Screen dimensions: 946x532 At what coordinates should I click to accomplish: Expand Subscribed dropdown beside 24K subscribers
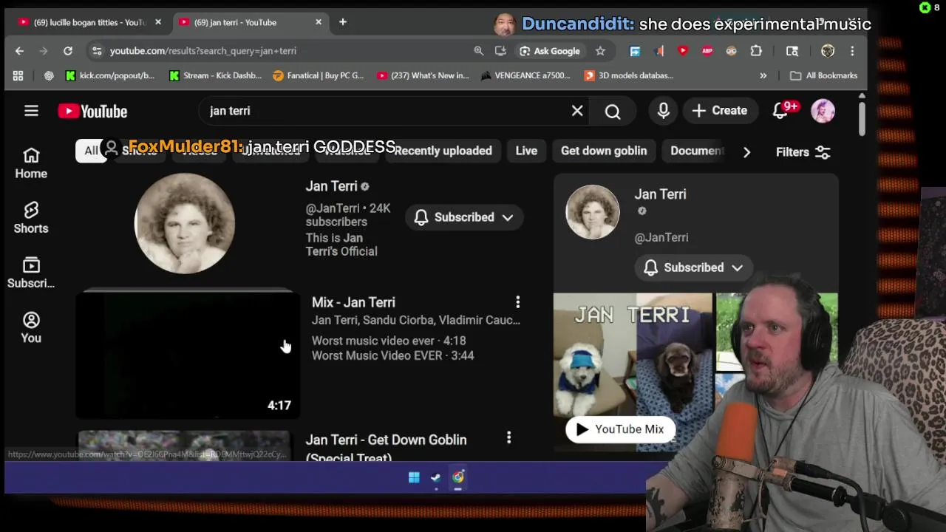coord(464,217)
